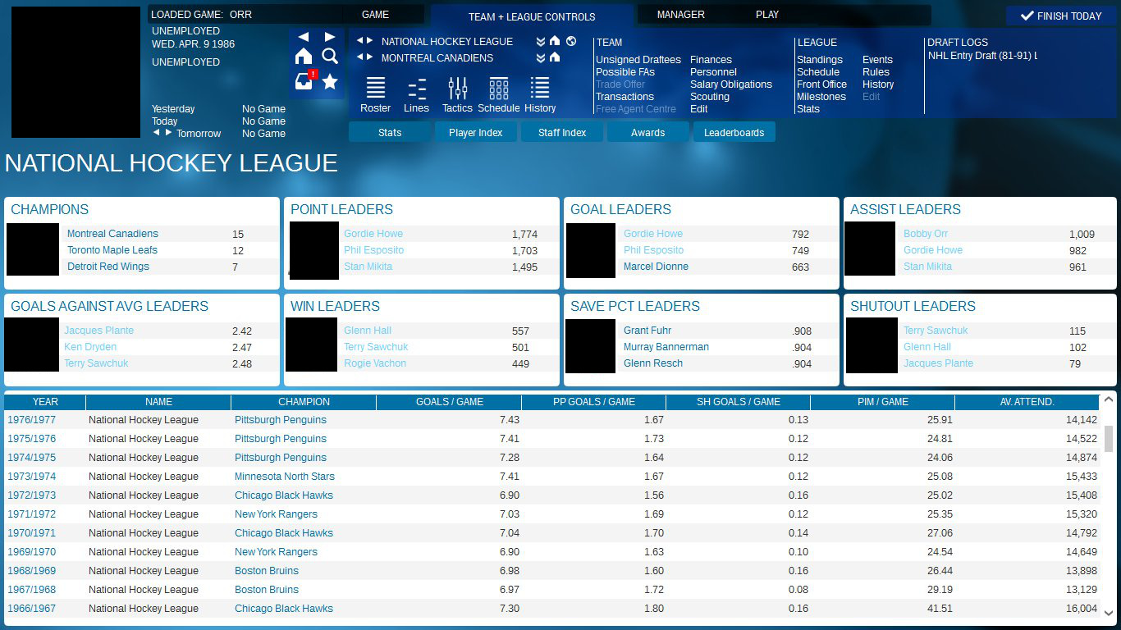Open league Events link
Viewport: 1121px width, 630px height.
[877, 60]
